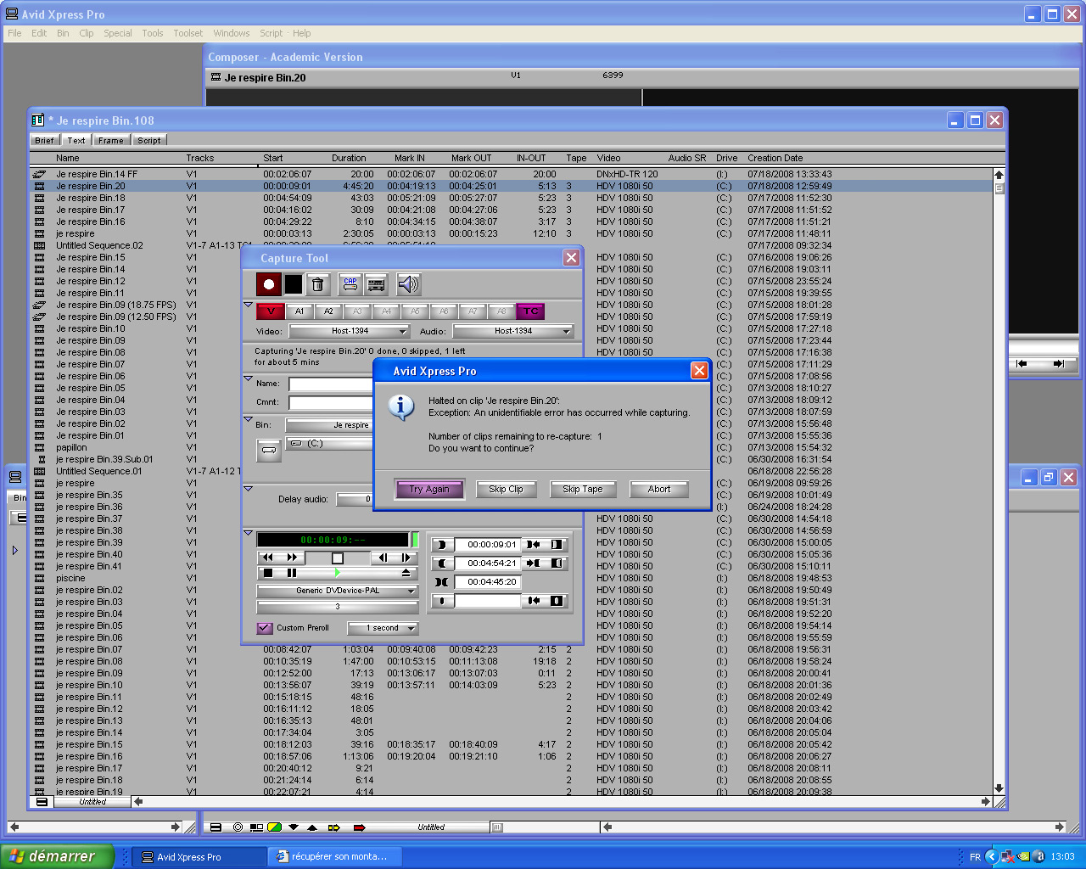Open the Toolset menu

pyautogui.click(x=188, y=33)
